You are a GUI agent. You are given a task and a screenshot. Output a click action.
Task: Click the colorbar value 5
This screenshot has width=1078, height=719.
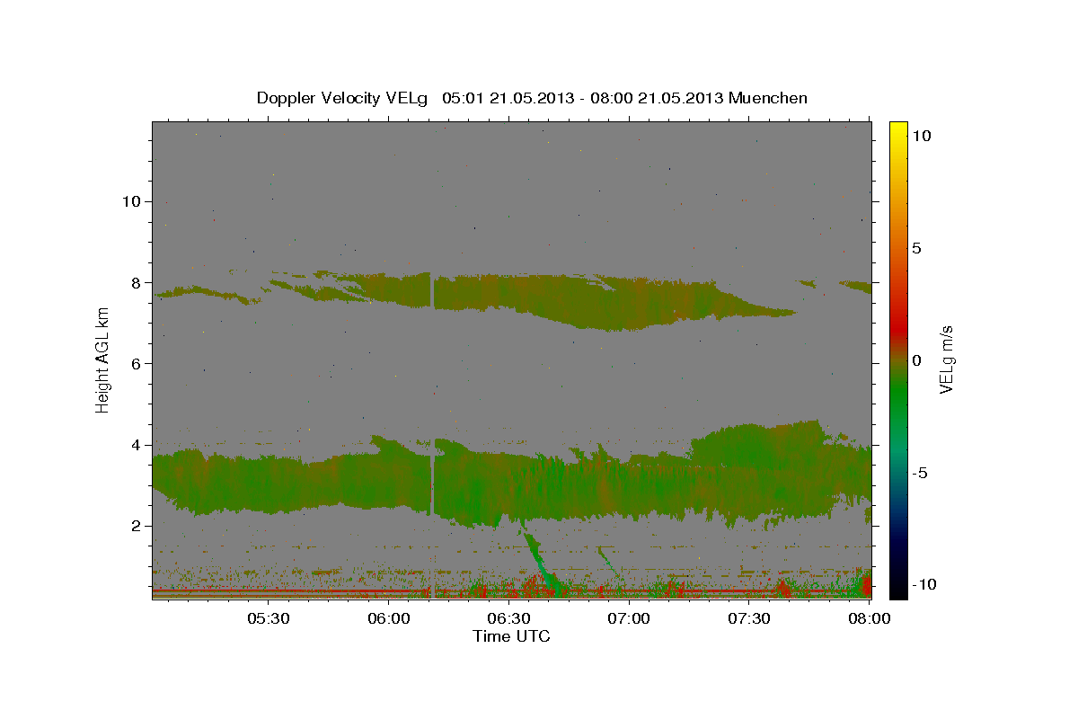[x=916, y=248]
